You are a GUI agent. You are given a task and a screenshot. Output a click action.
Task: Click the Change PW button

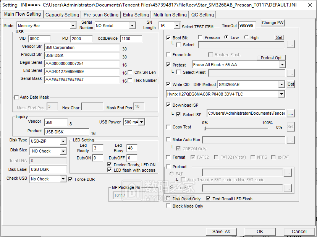click(272, 23)
